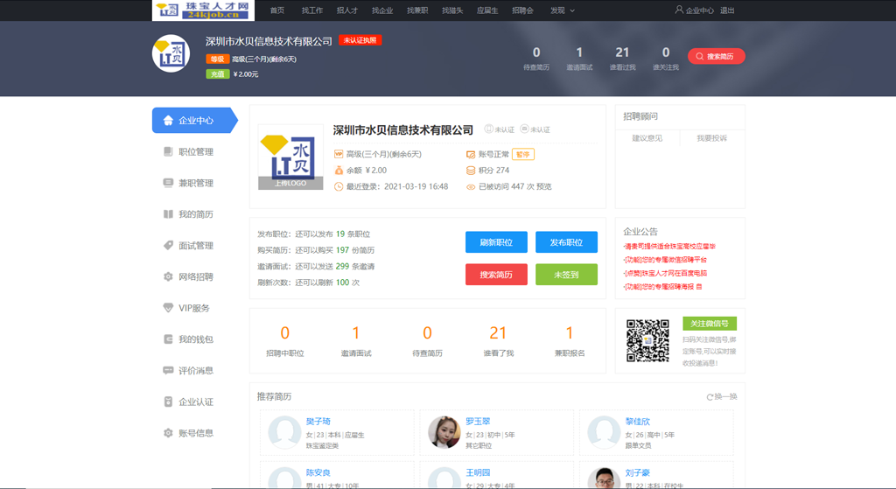Click 上传LOGO on the company logo

pyautogui.click(x=290, y=184)
